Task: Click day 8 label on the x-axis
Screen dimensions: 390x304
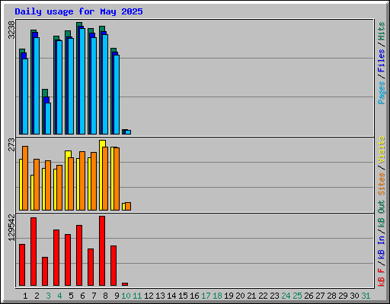Action: coord(105,296)
